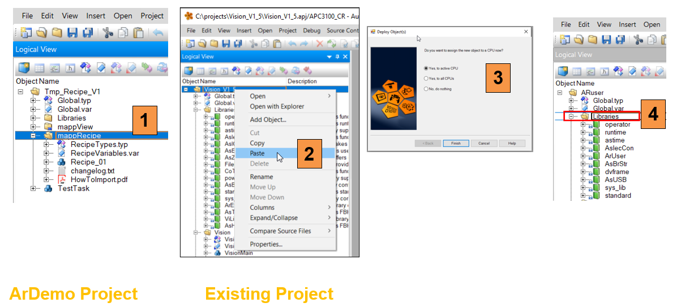The width and height of the screenshot is (681, 307).
Task: Collapse the mappRecipe folder in the tree
Action: click(x=34, y=136)
